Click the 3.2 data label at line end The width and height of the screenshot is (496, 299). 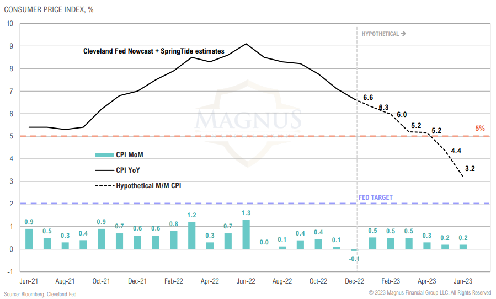[x=470, y=168]
